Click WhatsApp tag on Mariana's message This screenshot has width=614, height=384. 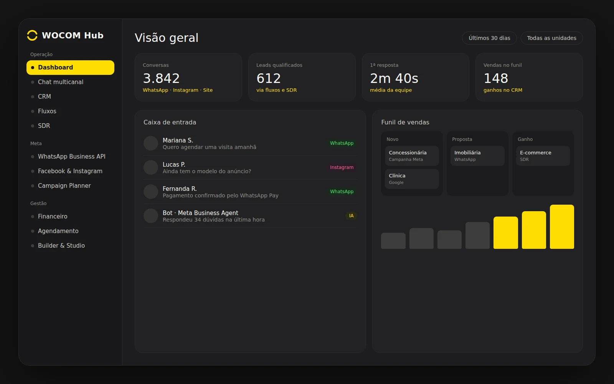(x=342, y=143)
